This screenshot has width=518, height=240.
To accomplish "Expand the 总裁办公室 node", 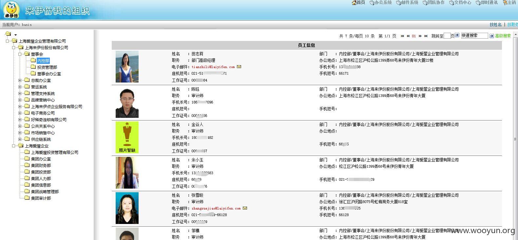I will [20, 80].
